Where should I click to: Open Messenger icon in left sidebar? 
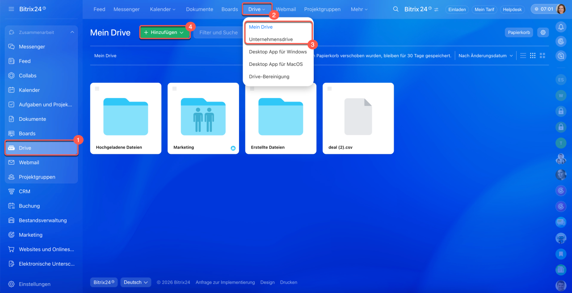pos(12,47)
